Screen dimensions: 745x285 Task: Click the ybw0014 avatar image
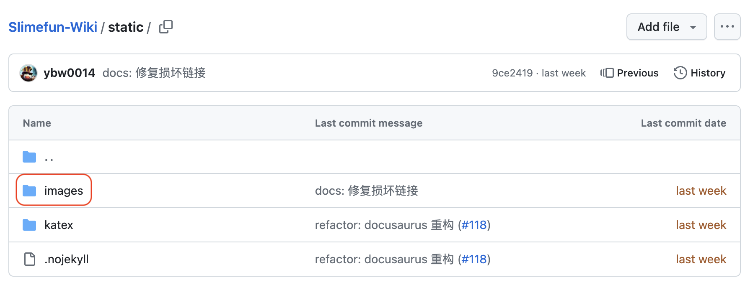(x=28, y=73)
